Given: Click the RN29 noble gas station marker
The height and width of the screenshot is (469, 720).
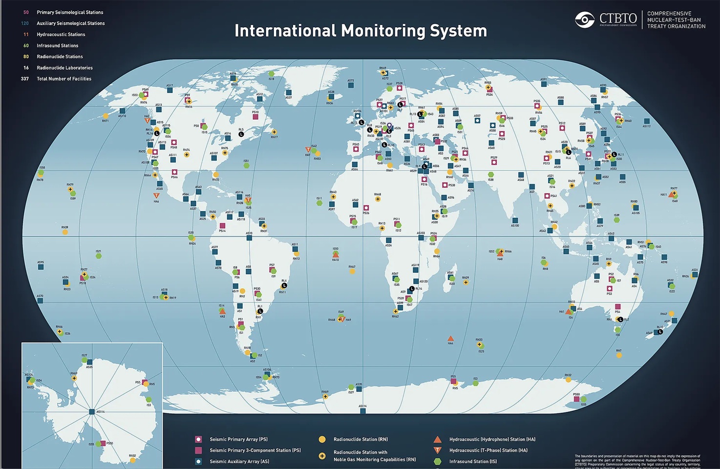Looking at the screenshot, I should (466, 282).
